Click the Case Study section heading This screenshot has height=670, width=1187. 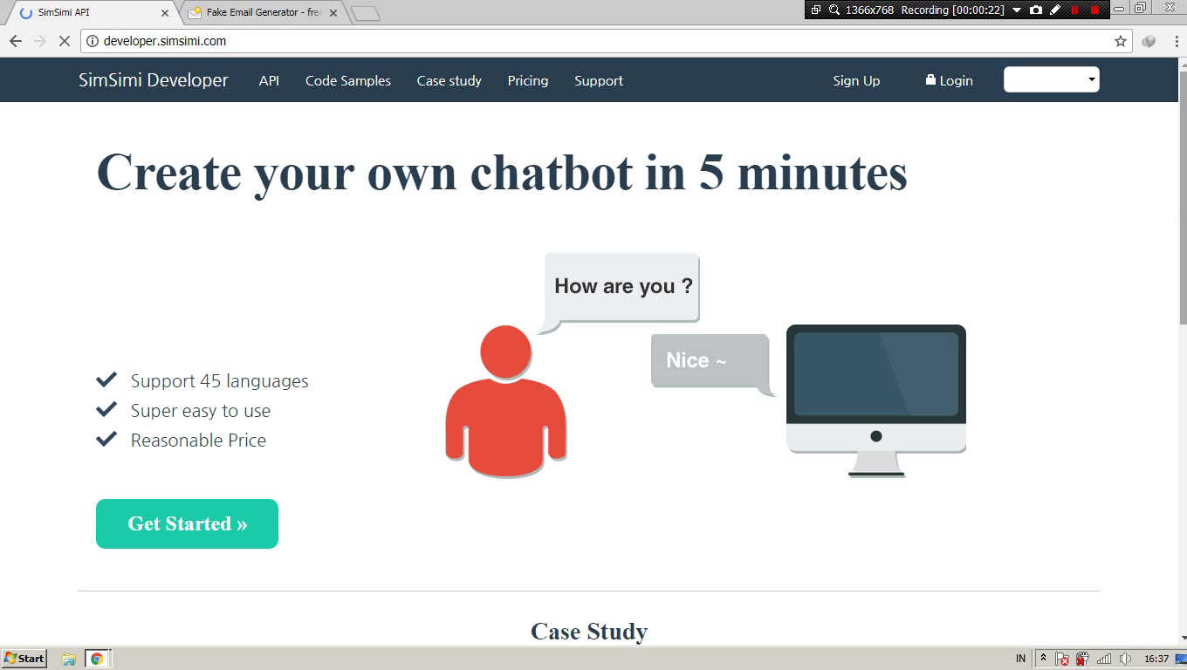click(x=589, y=631)
